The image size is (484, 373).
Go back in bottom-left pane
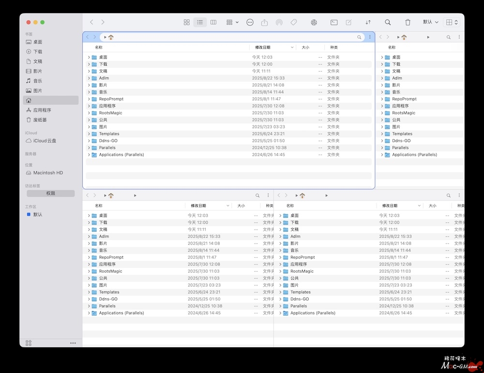(87, 195)
